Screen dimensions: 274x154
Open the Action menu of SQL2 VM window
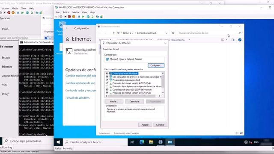(66, 12)
